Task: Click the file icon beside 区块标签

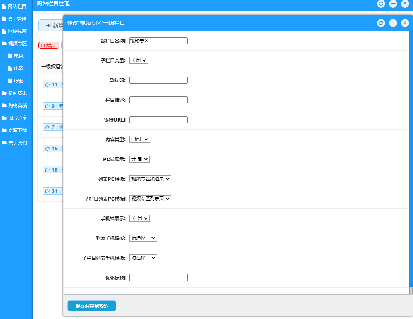Action: tap(4, 31)
